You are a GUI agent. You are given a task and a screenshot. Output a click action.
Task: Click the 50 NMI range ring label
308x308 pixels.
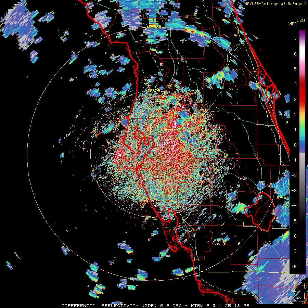pyautogui.click(x=154, y=90)
